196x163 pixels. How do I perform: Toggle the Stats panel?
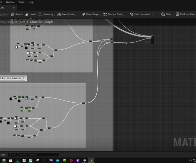pos(166,14)
